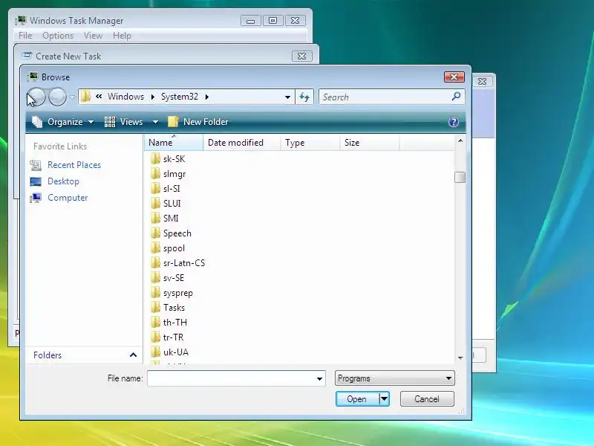Click the Browse dialog title icon
Viewport: 594px width, 446px height.
[33, 77]
